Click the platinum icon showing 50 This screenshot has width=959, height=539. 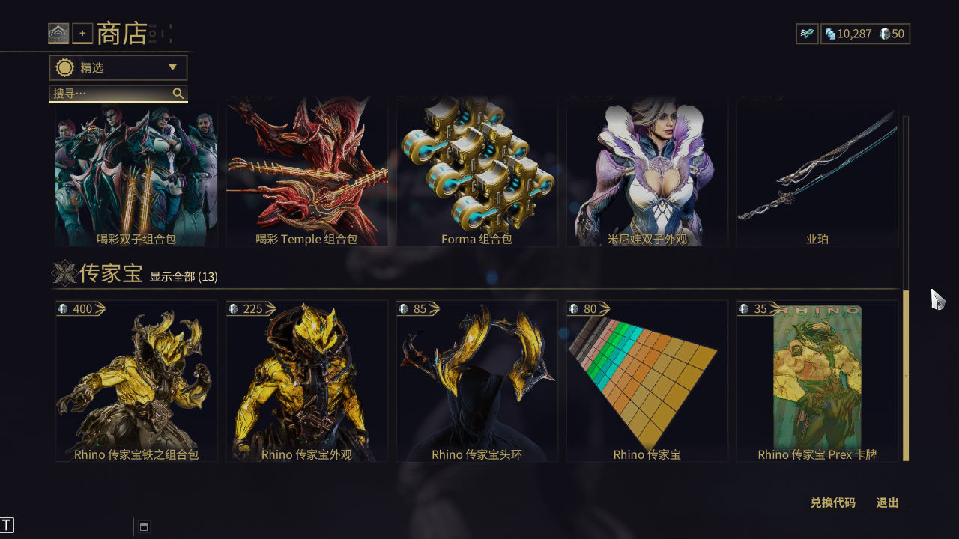tap(884, 34)
